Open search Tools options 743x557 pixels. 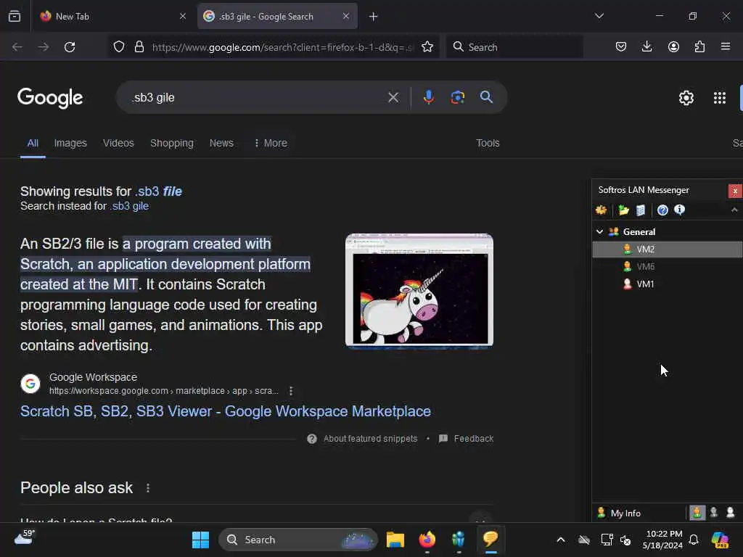click(488, 143)
